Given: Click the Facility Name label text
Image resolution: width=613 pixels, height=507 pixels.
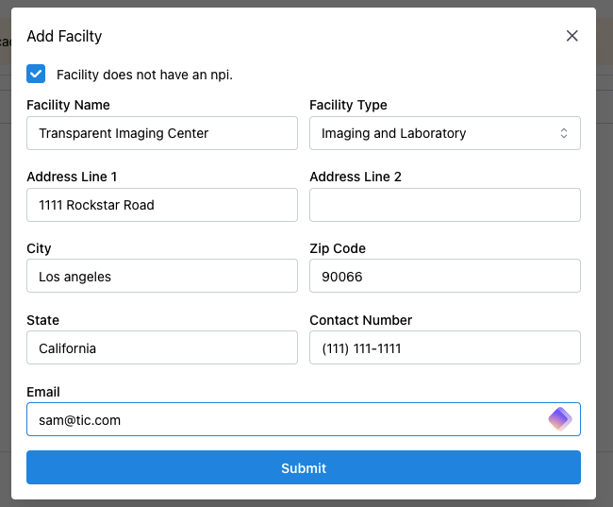Looking at the screenshot, I should point(68,105).
